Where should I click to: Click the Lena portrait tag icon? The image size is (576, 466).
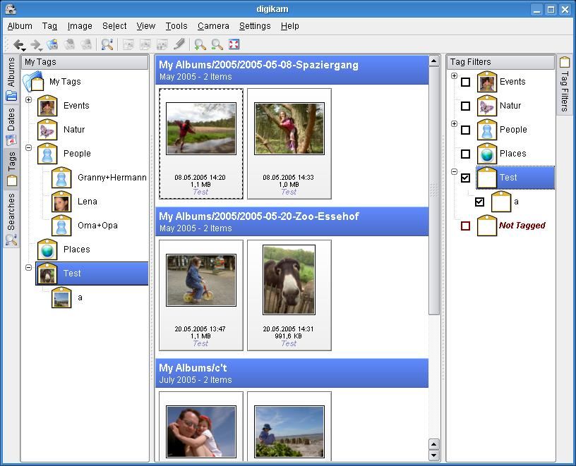click(x=61, y=202)
